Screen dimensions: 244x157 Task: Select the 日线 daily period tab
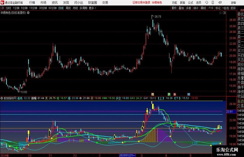61,8
